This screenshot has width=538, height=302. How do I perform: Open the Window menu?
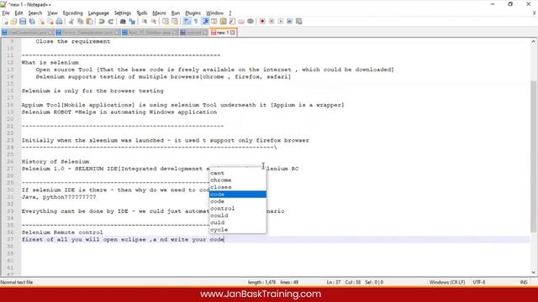(x=214, y=13)
